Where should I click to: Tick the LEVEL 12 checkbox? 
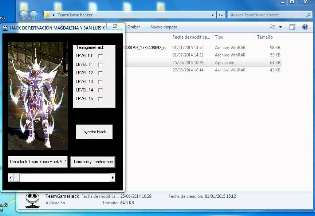point(101,73)
